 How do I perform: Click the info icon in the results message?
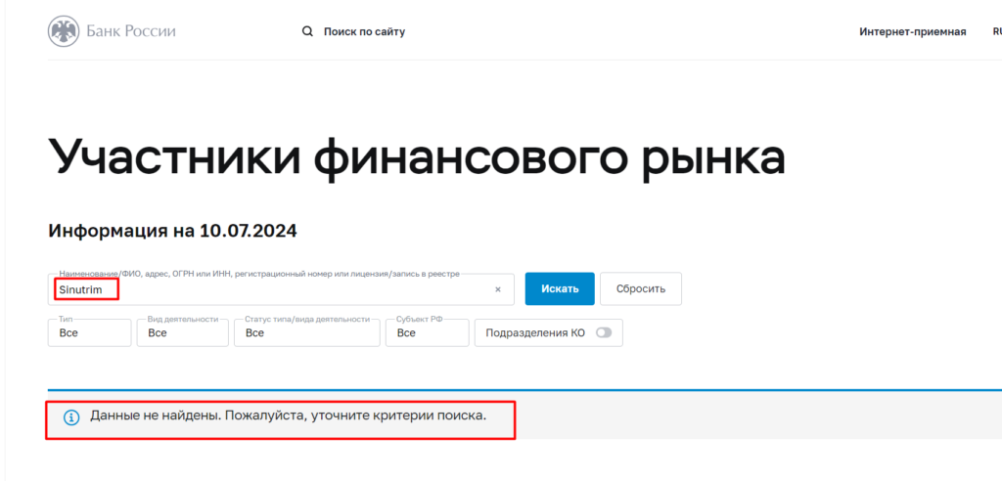point(71,417)
